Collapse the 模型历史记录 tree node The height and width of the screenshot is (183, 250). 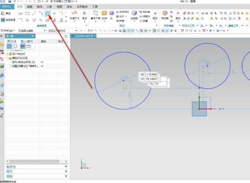point(7,58)
